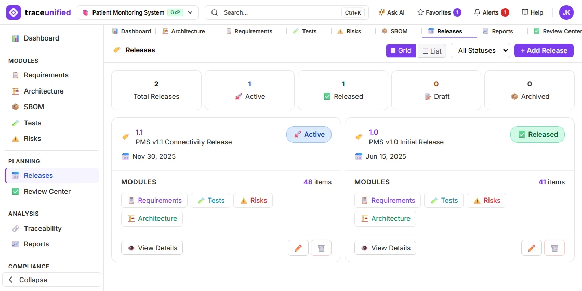Image resolution: width=582 pixels, height=291 pixels.
Task: Click the Released status badge on card 1.0
Action: tap(537, 135)
